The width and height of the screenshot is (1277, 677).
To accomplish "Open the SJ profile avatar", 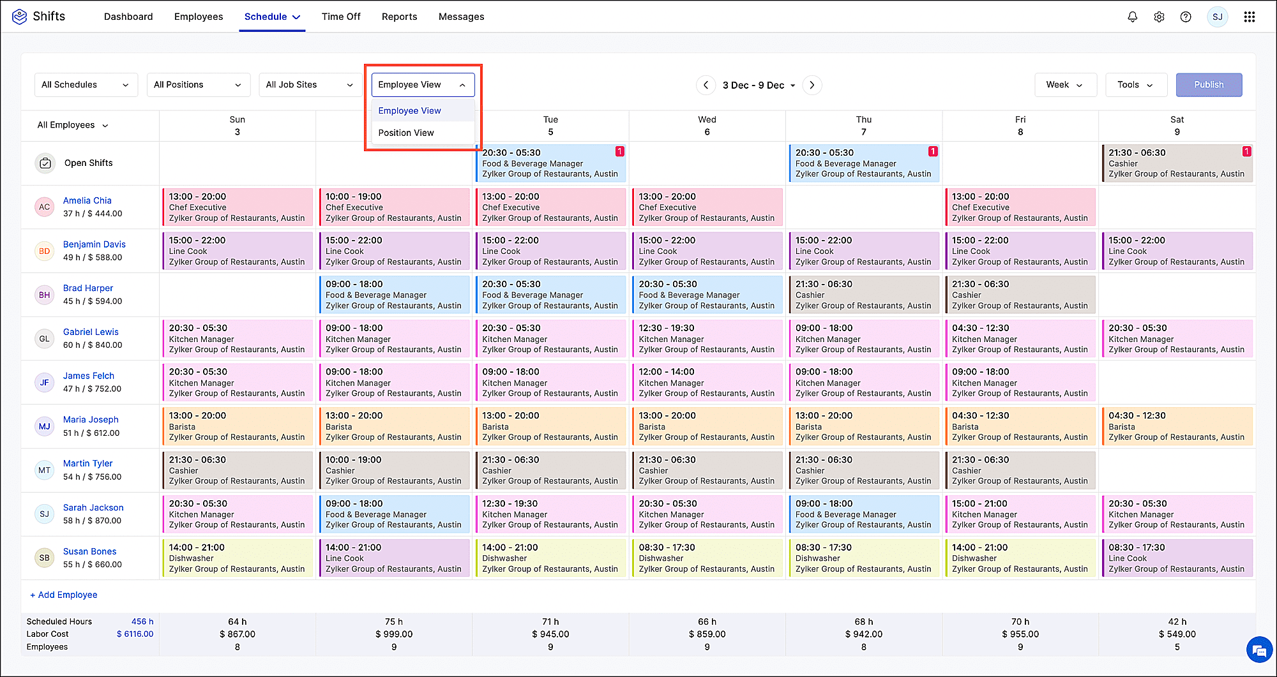I will click(x=1218, y=17).
